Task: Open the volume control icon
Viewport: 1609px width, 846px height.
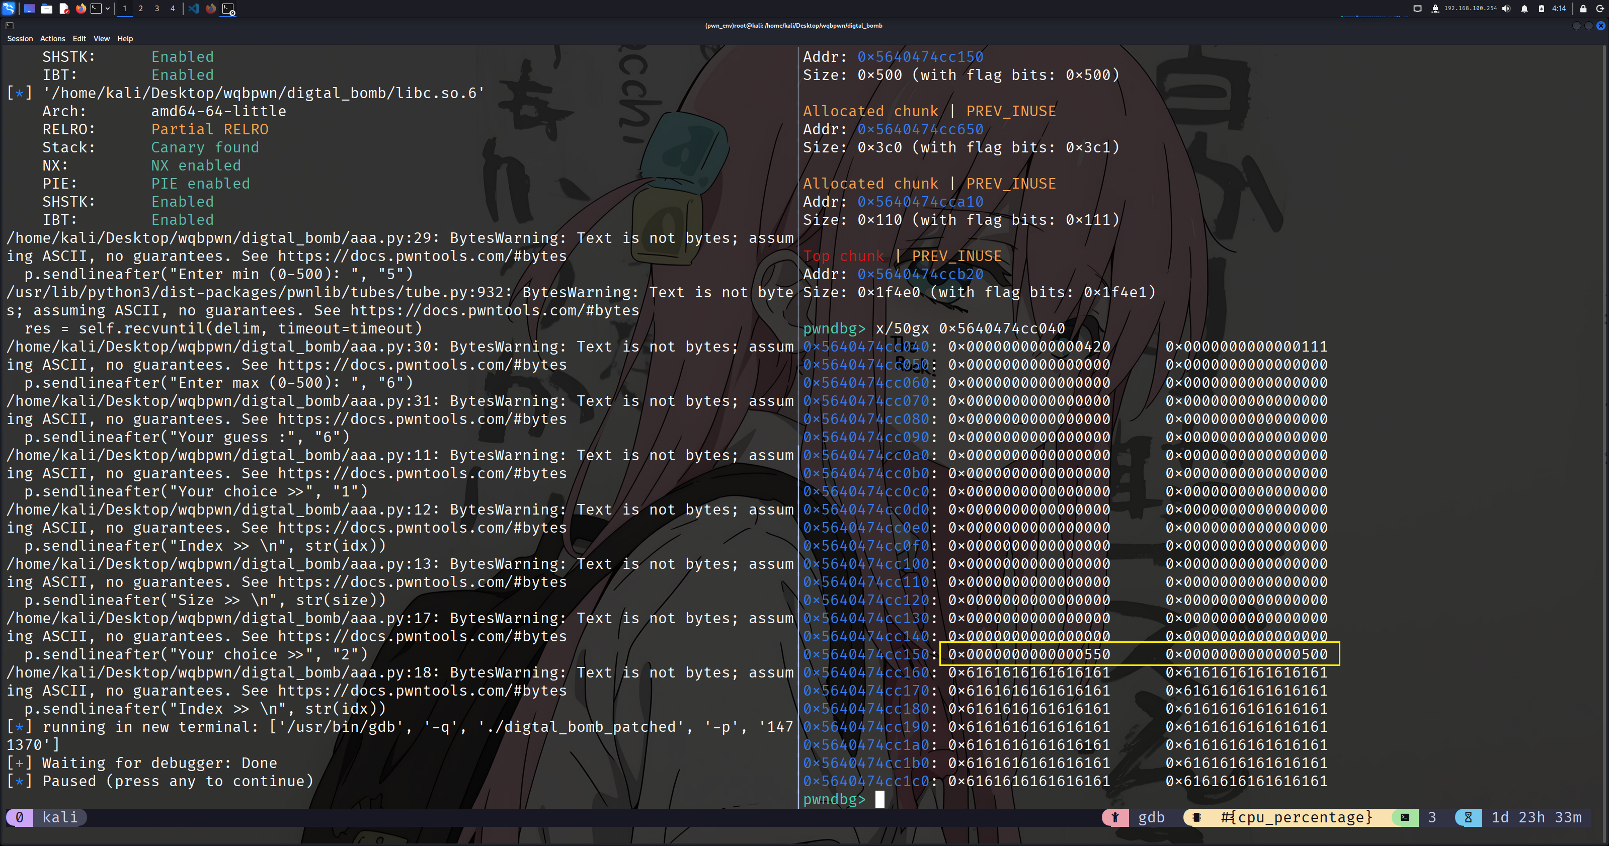Action: 1506,9
